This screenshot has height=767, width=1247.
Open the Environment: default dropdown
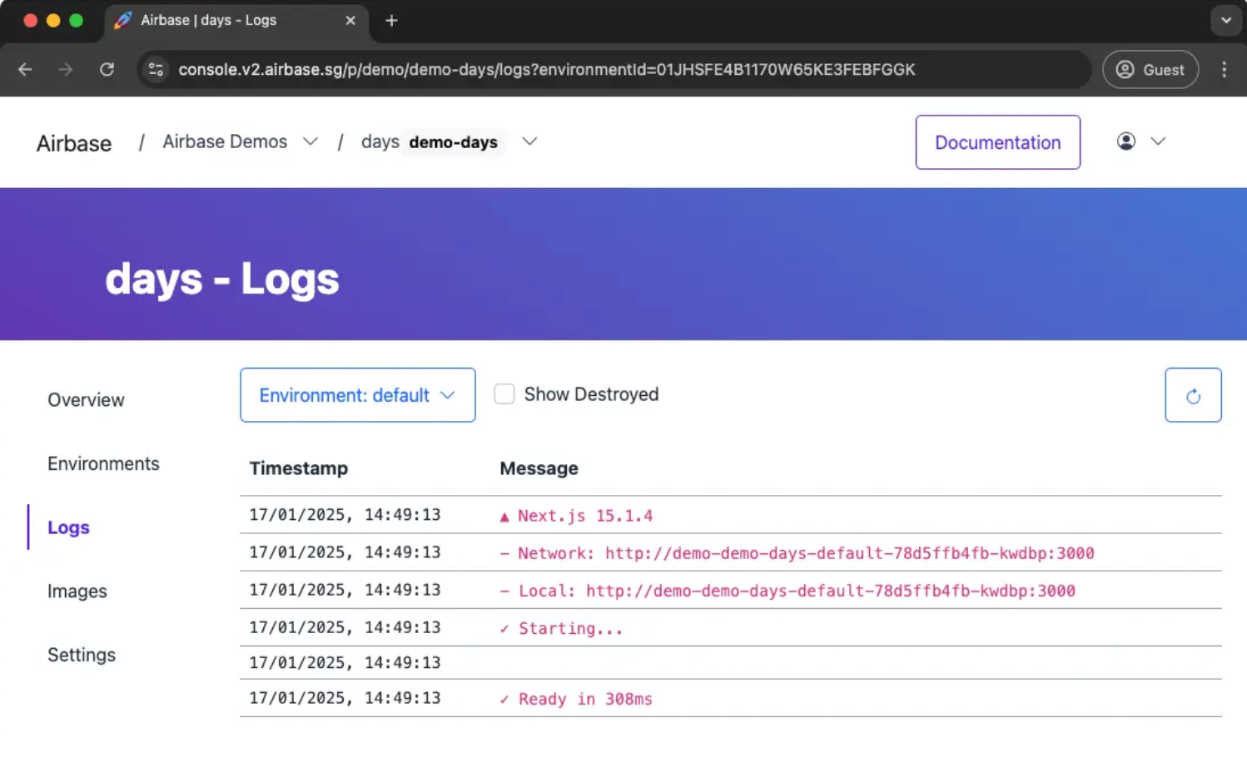pyautogui.click(x=357, y=395)
